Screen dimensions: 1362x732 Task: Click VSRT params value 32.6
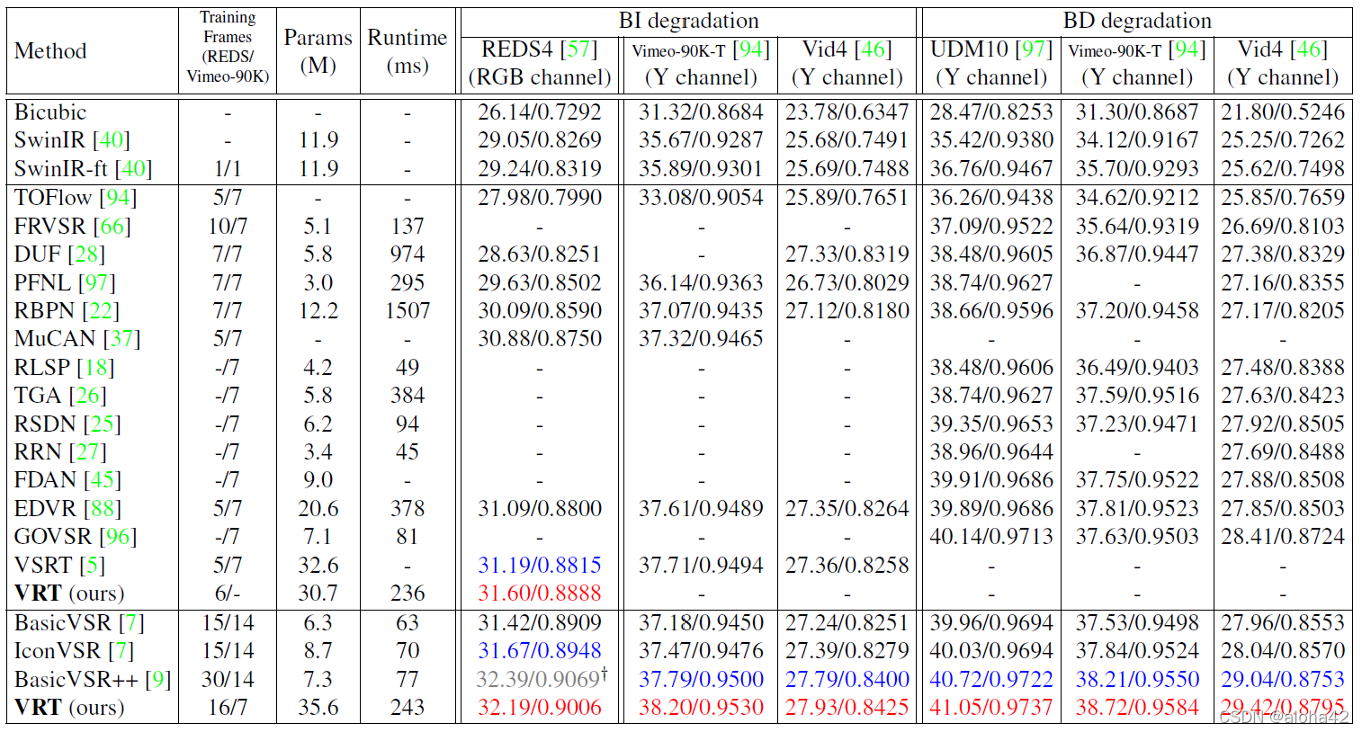318,566
